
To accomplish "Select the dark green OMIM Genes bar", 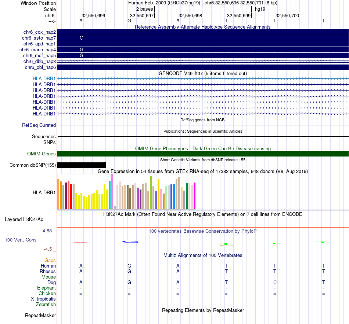I will pos(203,154).
